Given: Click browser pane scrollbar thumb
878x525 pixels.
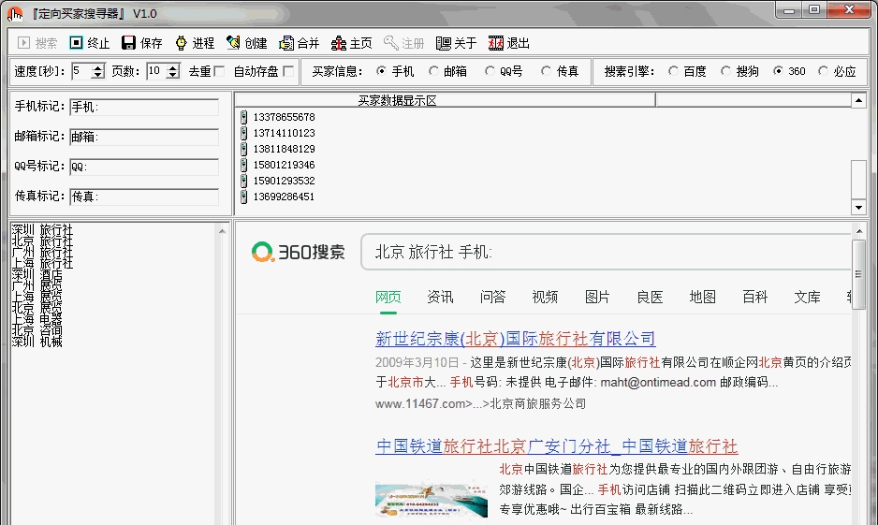Looking at the screenshot, I should (858, 274).
